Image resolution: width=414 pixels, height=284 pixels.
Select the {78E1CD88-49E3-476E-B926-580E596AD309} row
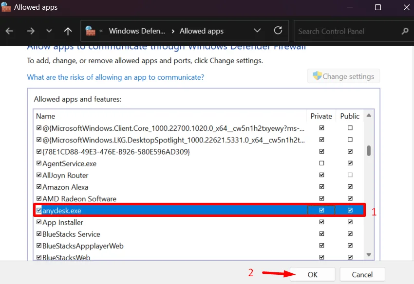tap(199, 152)
